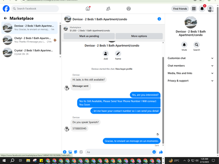Open View buyer profile link
This screenshot has width=219, height=164.
click(x=124, y=69)
